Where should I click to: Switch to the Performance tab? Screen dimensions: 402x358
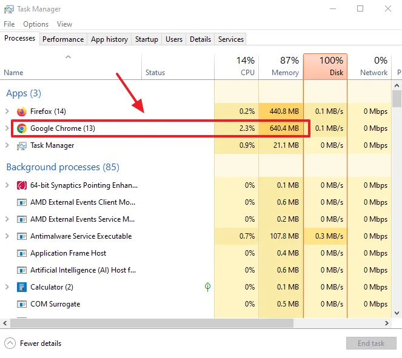tap(63, 39)
